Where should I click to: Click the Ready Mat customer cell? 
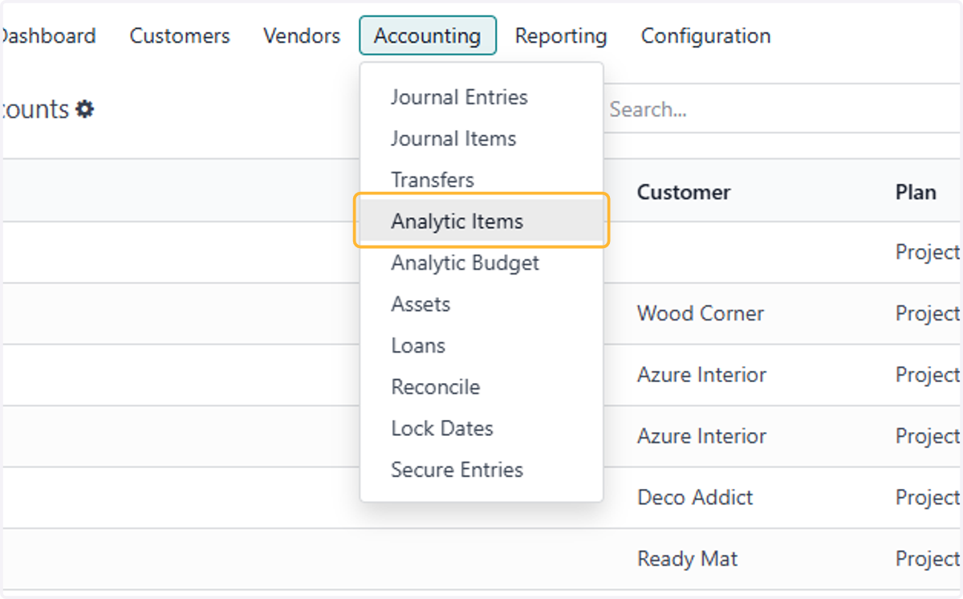point(687,559)
